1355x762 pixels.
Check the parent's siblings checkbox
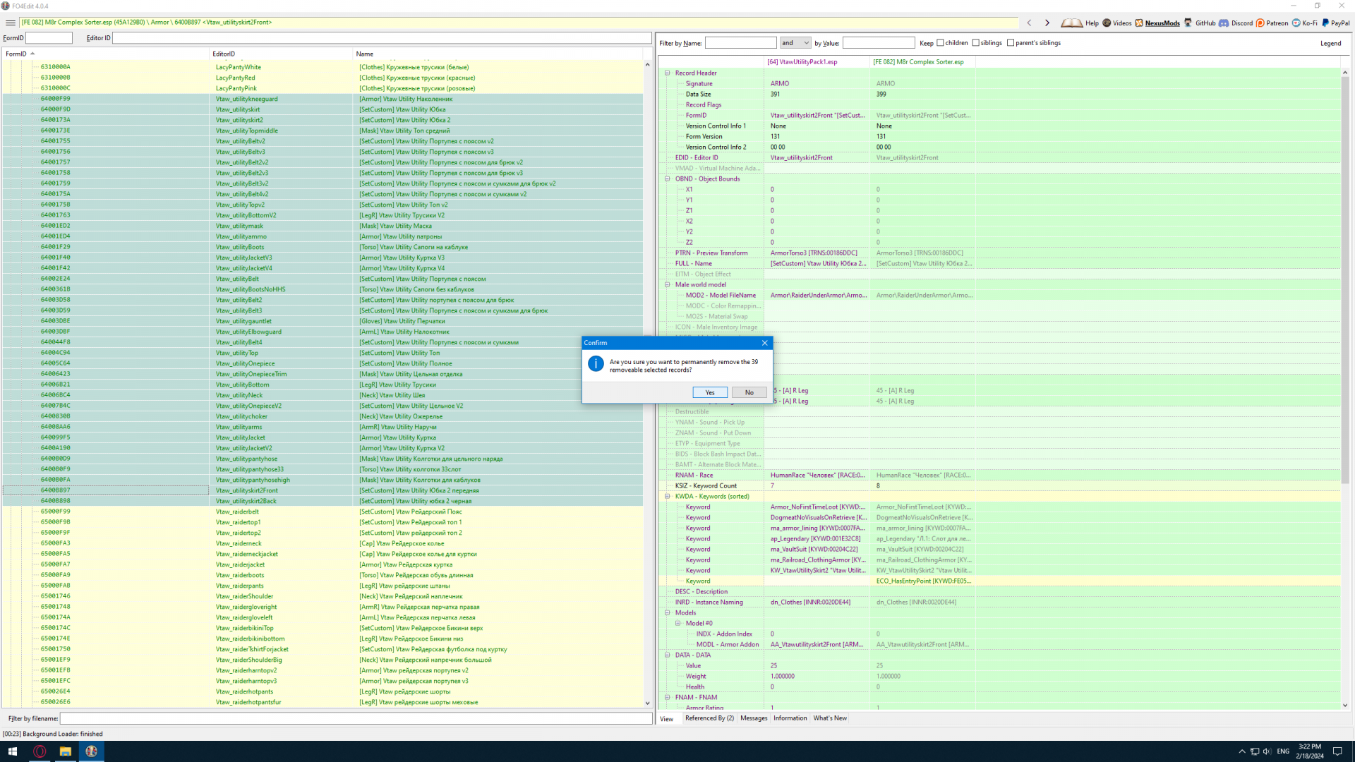1011,43
